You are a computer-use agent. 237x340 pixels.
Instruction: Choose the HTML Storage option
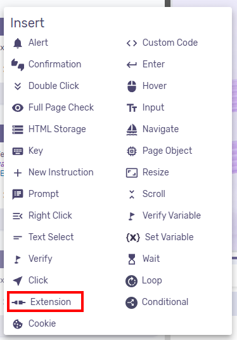pos(49,129)
